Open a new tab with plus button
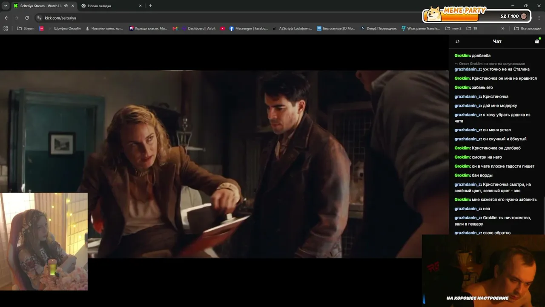The image size is (545, 307). point(150,6)
